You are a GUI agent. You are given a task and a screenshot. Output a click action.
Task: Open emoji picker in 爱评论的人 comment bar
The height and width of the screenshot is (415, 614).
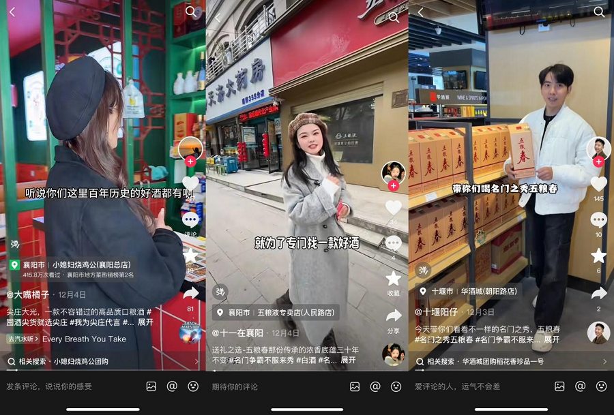click(x=601, y=386)
